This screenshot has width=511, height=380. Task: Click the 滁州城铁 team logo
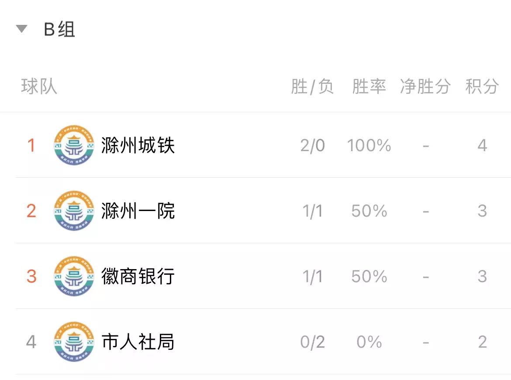point(74,145)
